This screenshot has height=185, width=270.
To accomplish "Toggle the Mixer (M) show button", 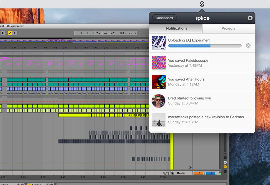I will point(225,167).
